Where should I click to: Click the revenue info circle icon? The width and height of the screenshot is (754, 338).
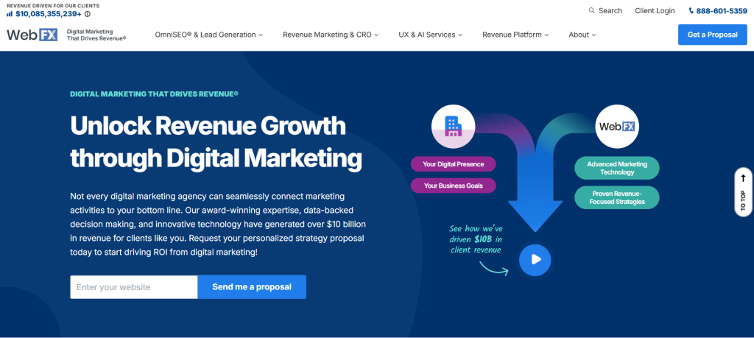click(88, 14)
